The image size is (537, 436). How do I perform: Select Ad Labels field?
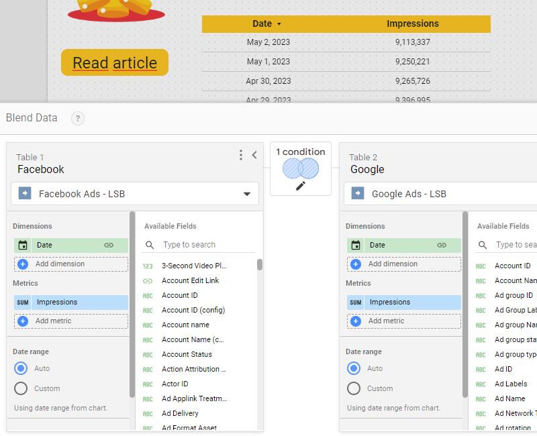point(511,384)
